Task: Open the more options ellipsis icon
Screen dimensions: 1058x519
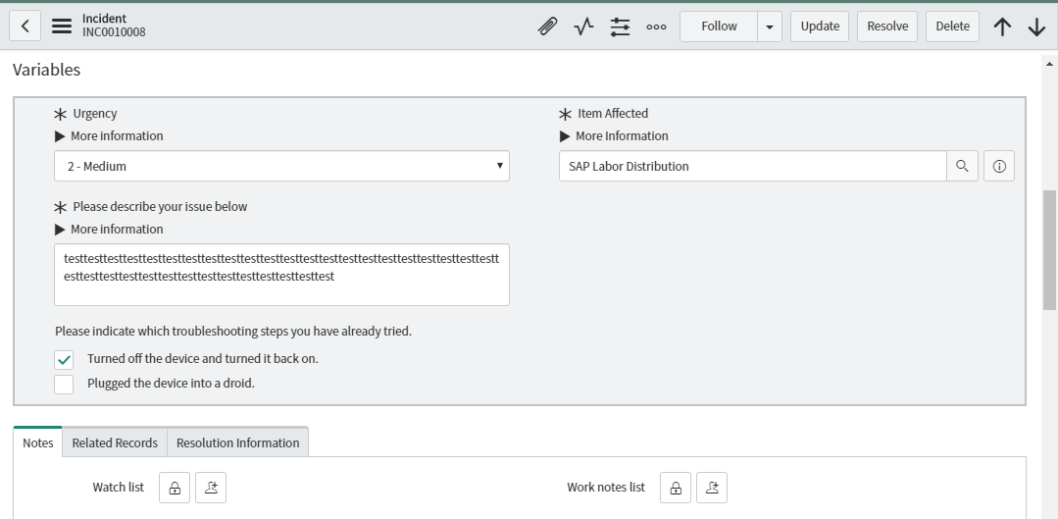Action: [x=657, y=27]
